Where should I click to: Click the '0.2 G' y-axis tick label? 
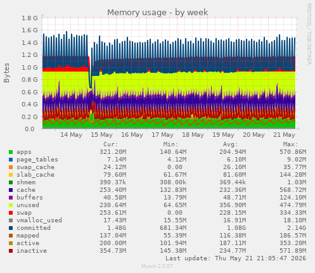click(x=30, y=117)
